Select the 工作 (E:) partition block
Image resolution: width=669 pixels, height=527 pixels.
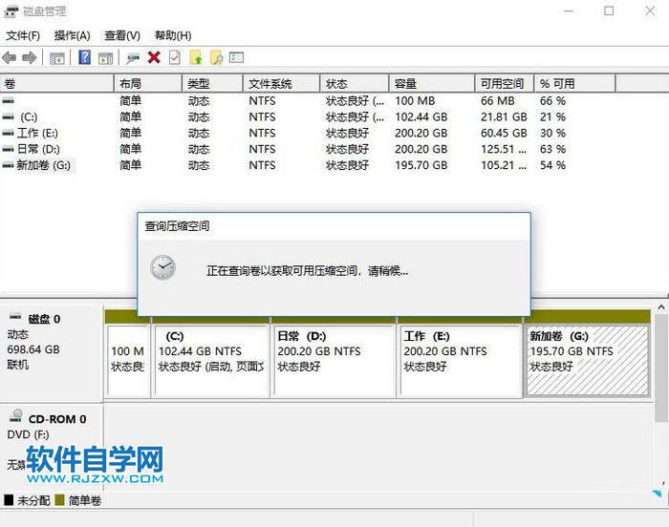coord(461,361)
